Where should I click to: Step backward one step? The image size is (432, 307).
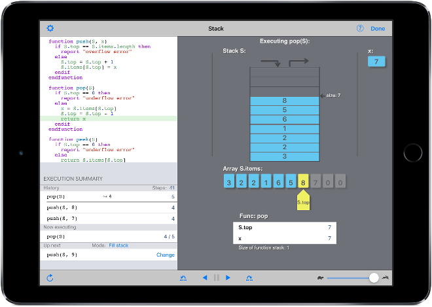coord(204,278)
